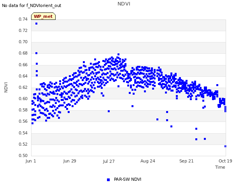Click the Sep 21 x-axis tick label
Screen dimensions: 249x187
point(186,161)
